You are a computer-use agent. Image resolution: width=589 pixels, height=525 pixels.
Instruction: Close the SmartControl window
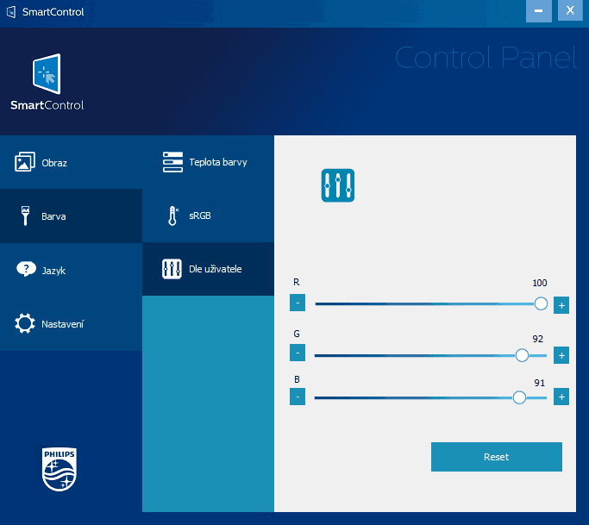tap(570, 10)
